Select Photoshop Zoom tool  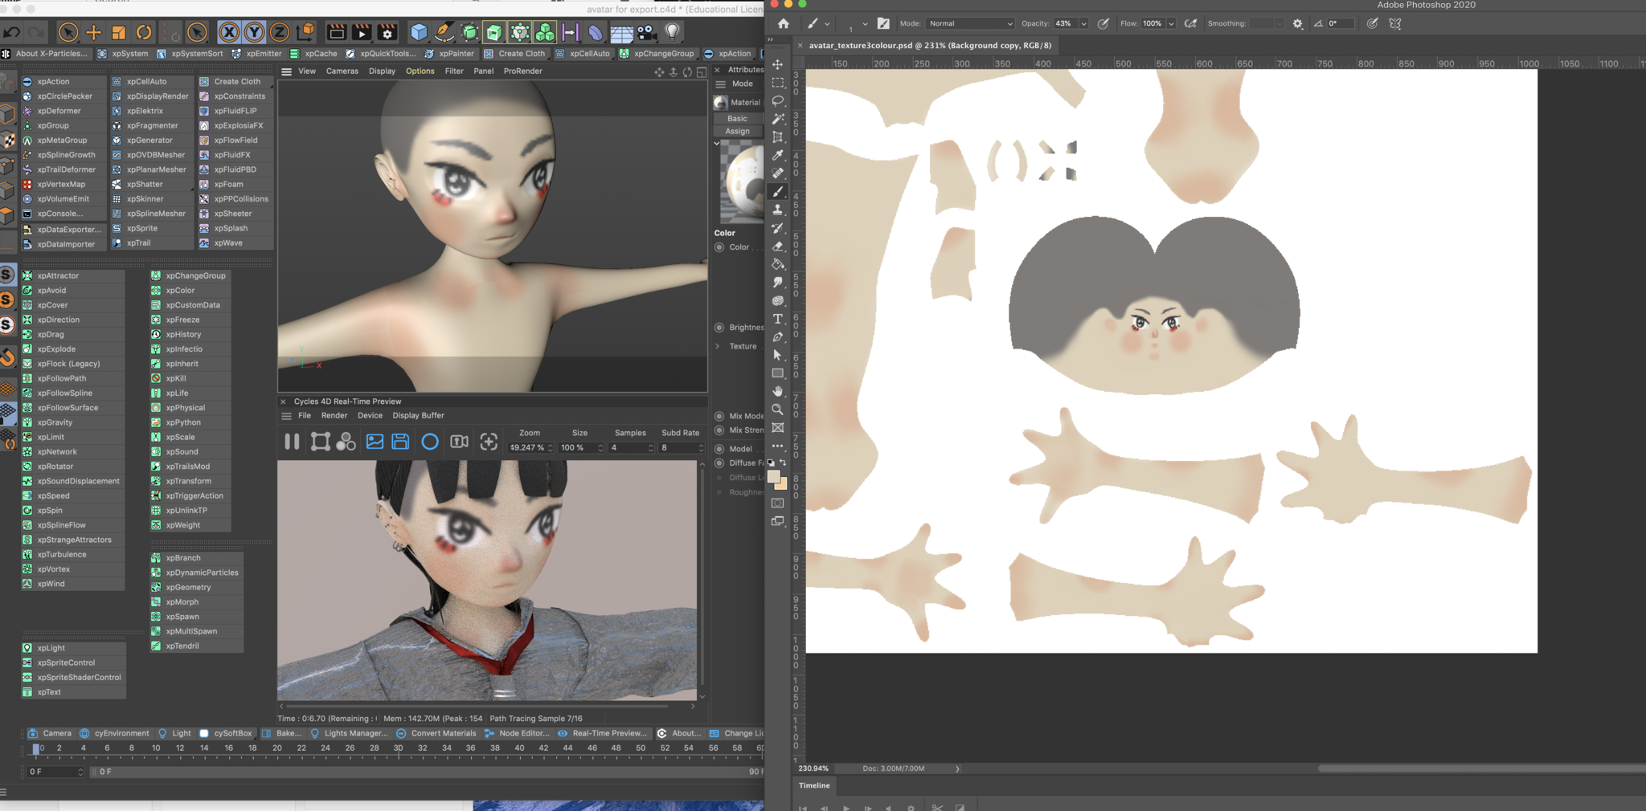point(778,410)
